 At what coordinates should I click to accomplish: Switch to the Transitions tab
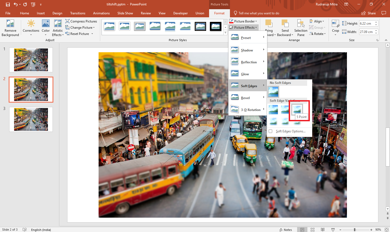coord(78,13)
